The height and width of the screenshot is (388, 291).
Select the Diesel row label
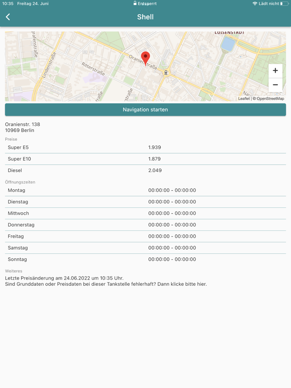15,170
